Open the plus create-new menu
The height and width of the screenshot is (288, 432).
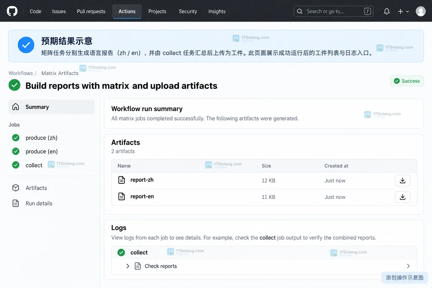(403, 11)
